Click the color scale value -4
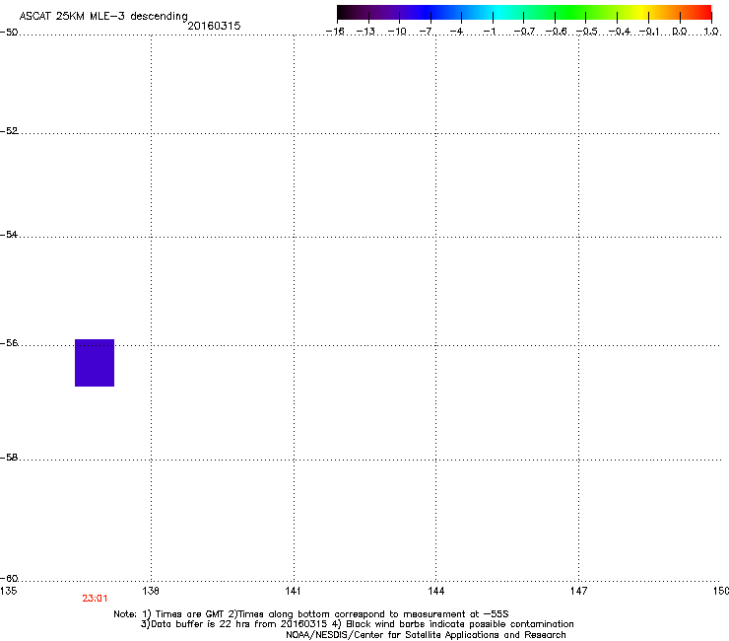The height and width of the screenshot is (641, 729). [456, 32]
